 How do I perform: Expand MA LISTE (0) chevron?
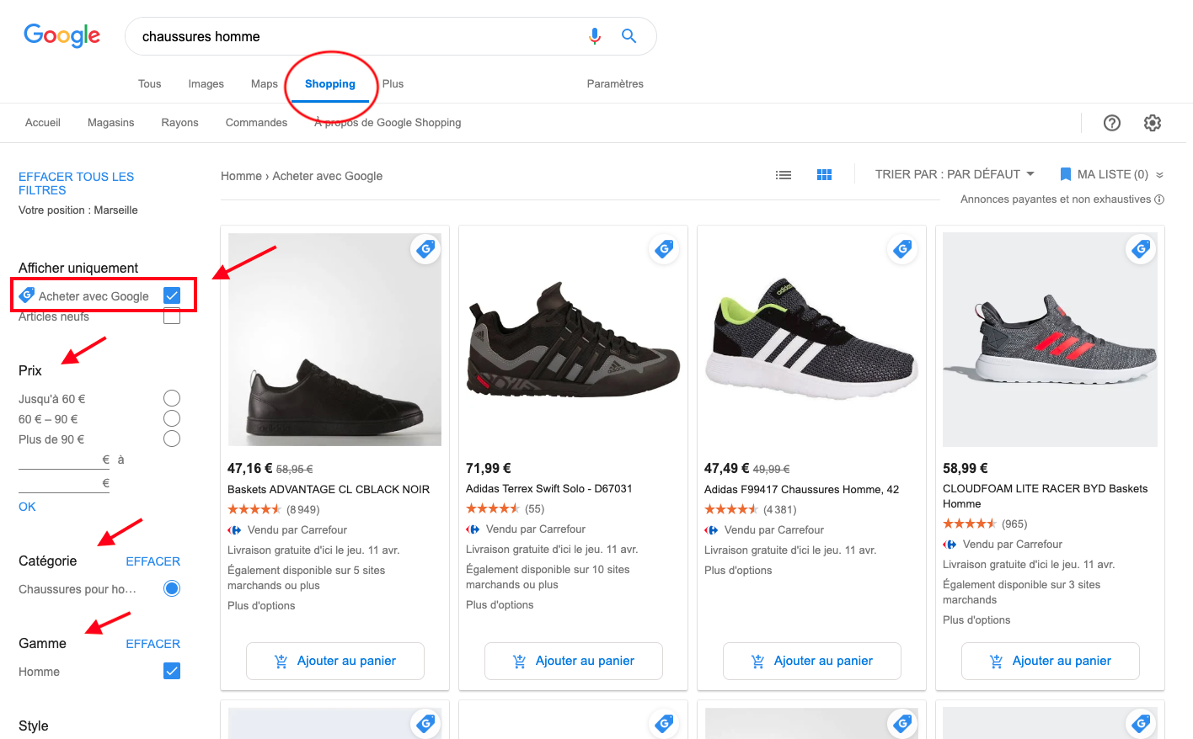click(x=1159, y=175)
